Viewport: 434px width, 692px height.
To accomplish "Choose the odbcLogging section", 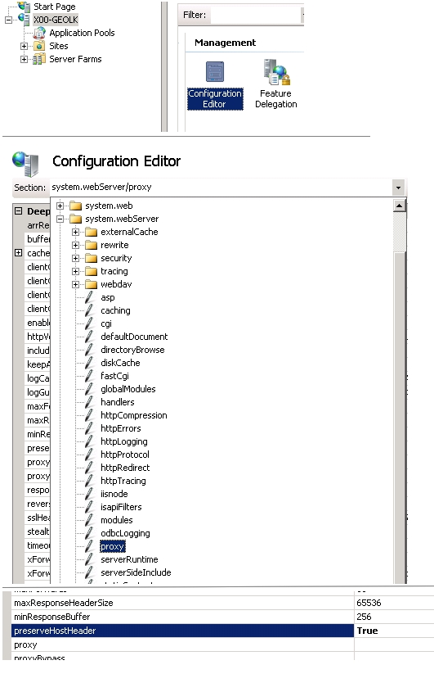I will 125,534.
